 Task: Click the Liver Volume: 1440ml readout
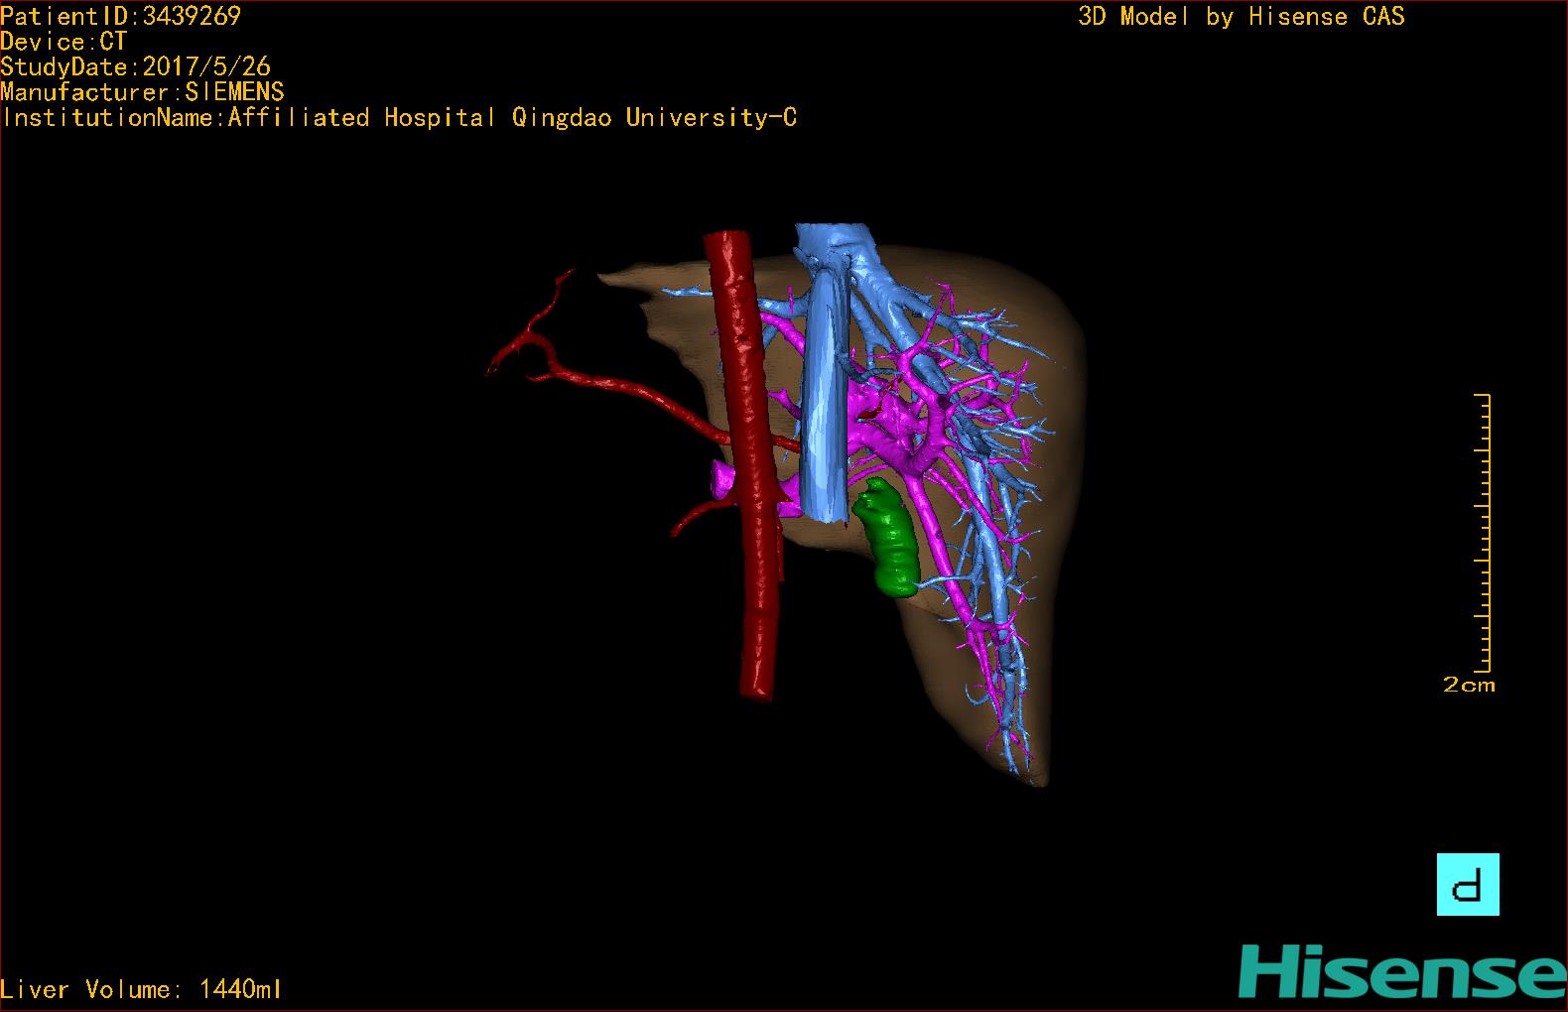pos(141,989)
